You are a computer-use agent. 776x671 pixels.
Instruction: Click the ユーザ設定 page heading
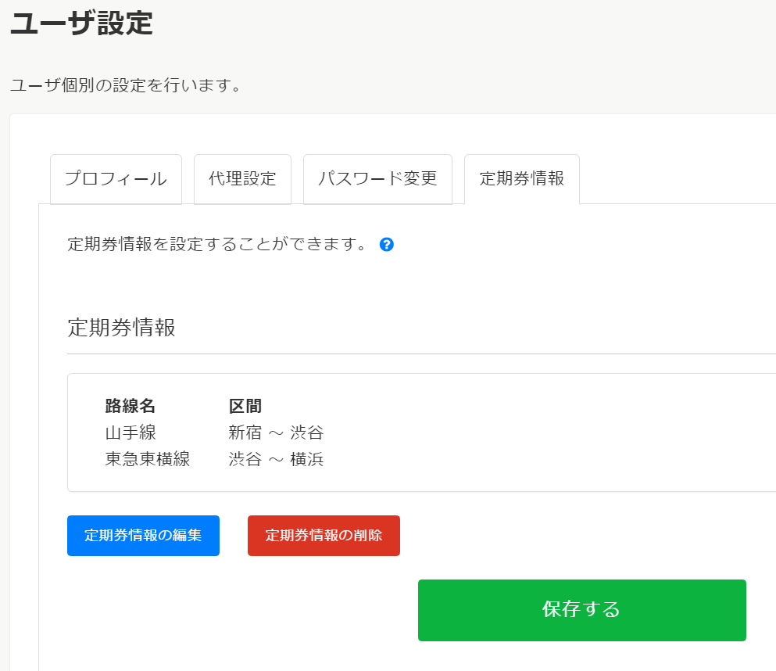click(81, 23)
